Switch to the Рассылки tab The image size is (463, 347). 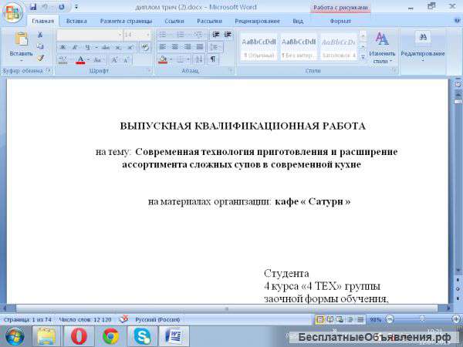[209, 22]
